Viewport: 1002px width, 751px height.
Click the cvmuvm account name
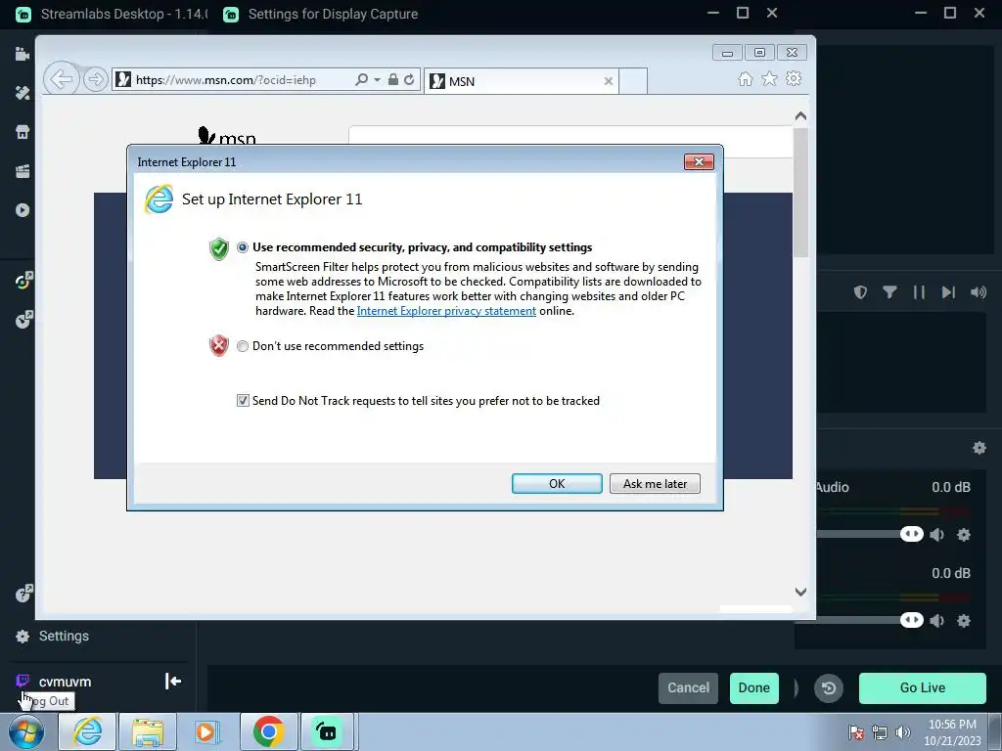point(66,682)
